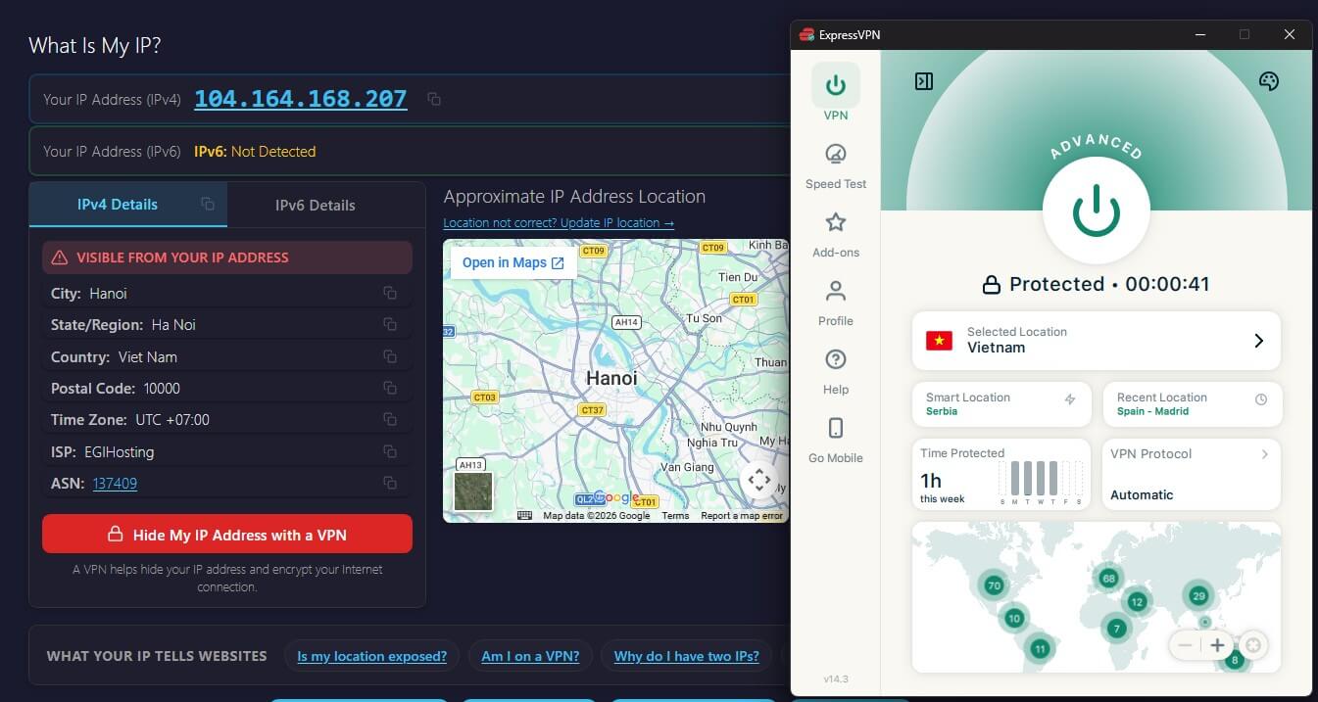Click 'IPv6: Not Detected' text

point(255,151)
